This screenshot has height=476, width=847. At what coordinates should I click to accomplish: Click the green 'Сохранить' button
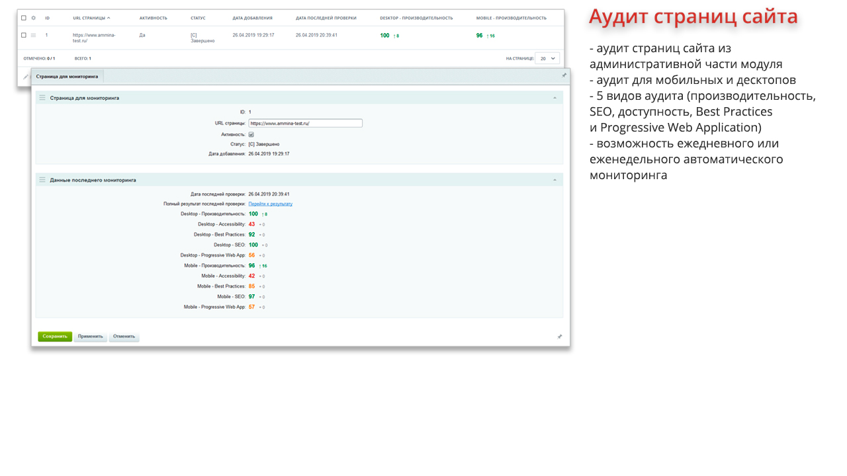[x=55, y=337]
